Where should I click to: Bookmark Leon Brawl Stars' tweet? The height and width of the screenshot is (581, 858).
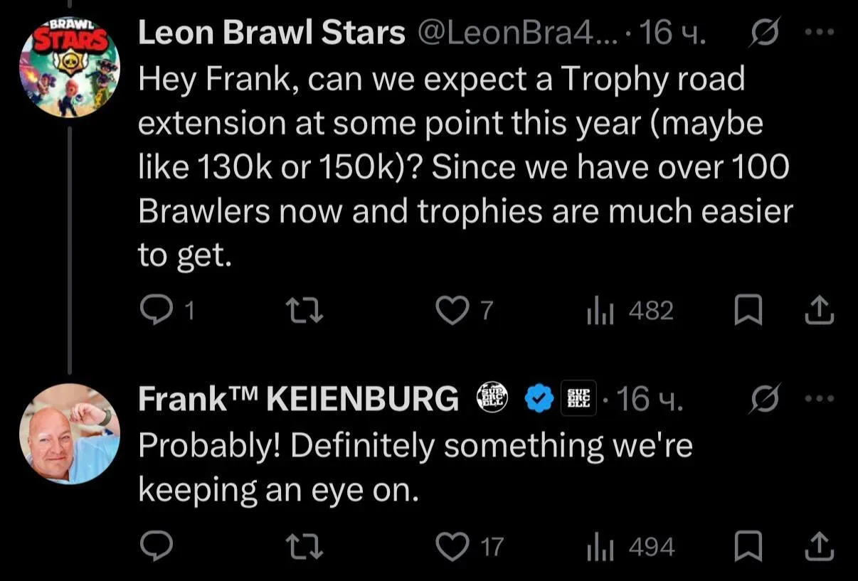coord(747,311)
